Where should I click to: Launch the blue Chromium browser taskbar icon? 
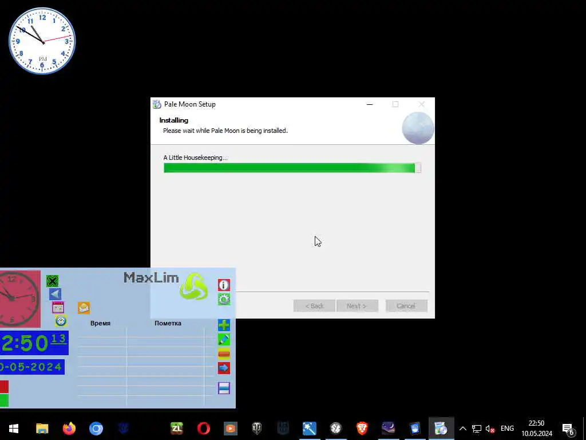[x=96, y=429]
